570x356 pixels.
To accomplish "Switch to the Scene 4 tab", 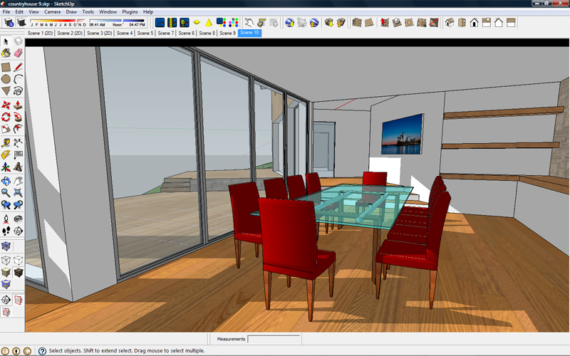I will [124, 33].
